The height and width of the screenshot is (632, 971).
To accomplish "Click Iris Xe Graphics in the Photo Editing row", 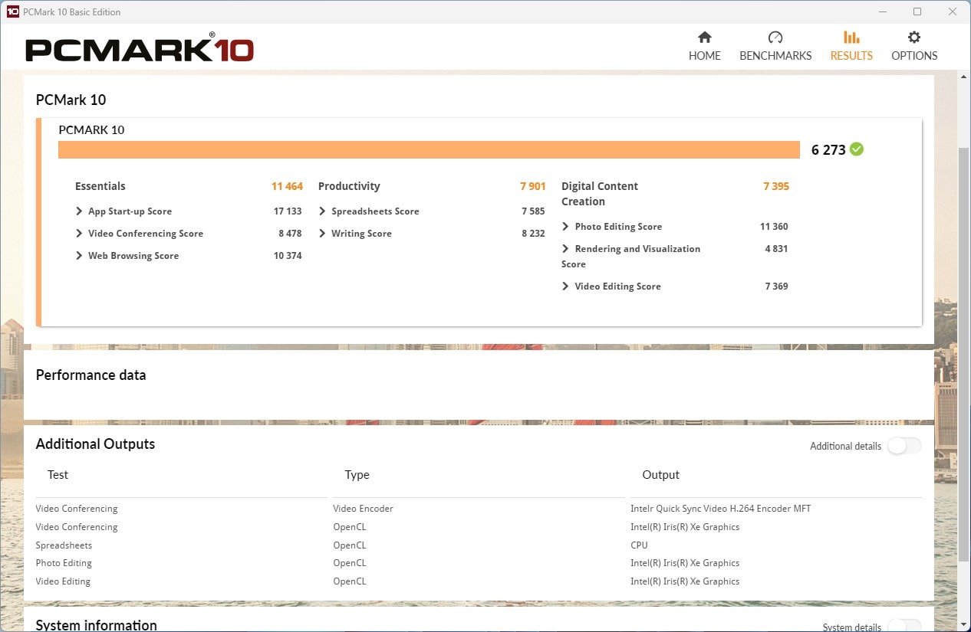I will 685,563.
